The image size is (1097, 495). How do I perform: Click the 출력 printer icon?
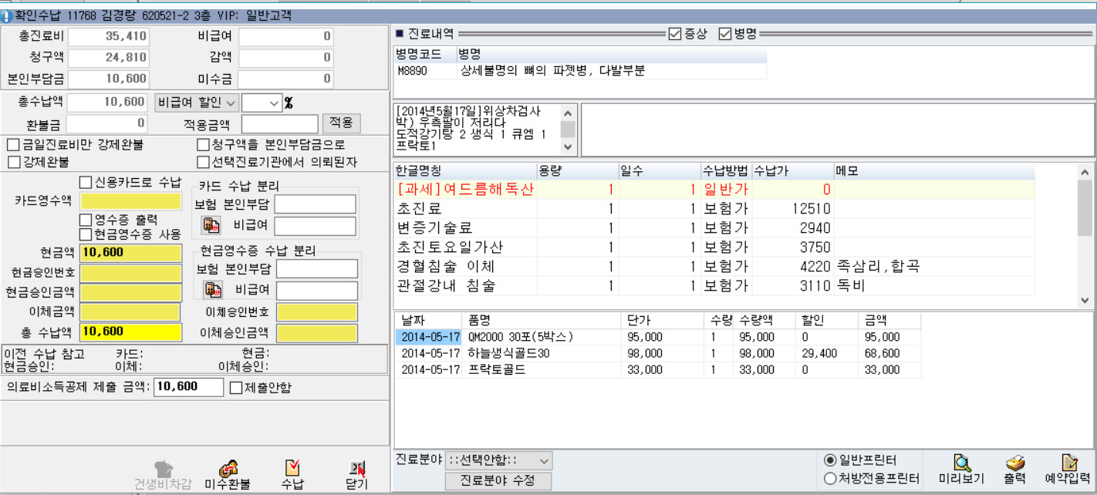pyautogui.click(x=1015, y=463)
